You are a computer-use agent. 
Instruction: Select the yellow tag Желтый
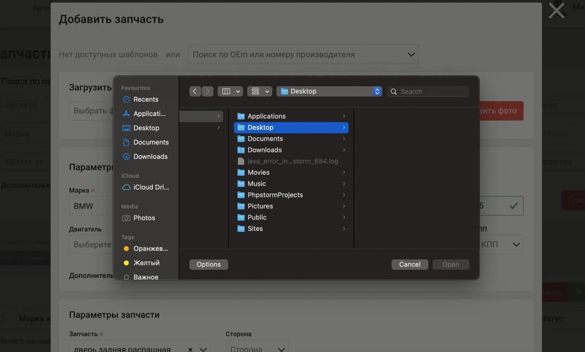(x=146, y=263)
